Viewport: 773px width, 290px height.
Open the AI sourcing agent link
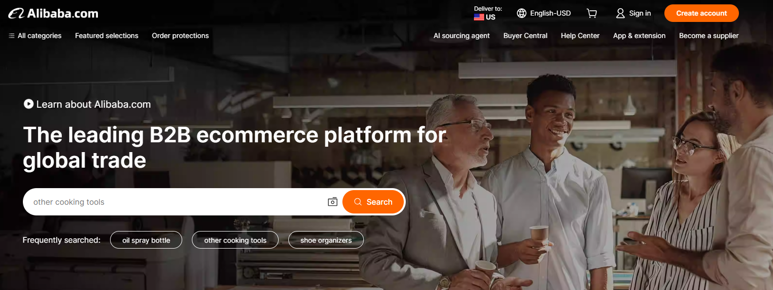coord(461,36)
